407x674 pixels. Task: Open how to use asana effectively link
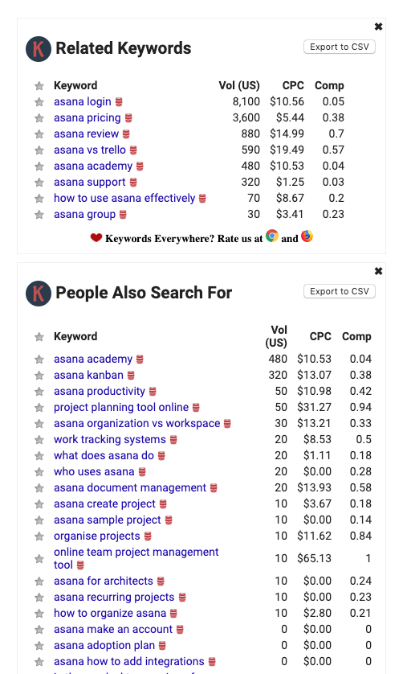coord(124,198)
